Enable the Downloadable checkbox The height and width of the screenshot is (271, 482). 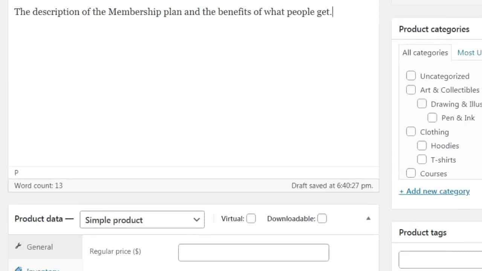tap(322, 218)
